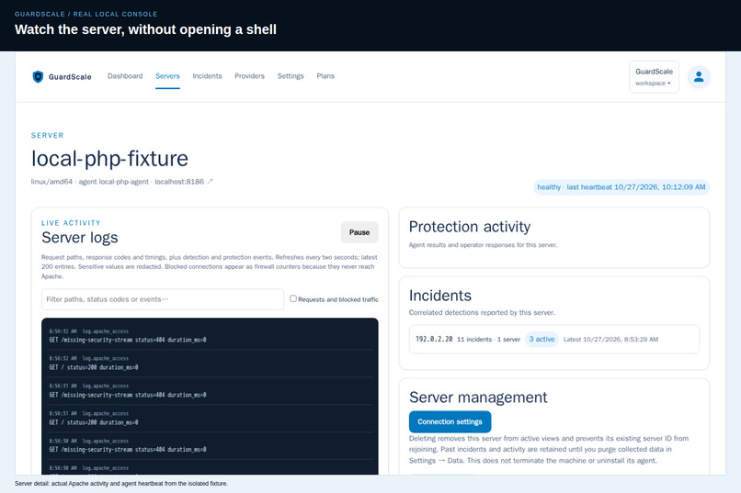Click the GuardScale shield logo icon
The width and height of the screenshot is (741, 493).
[38, 76]
